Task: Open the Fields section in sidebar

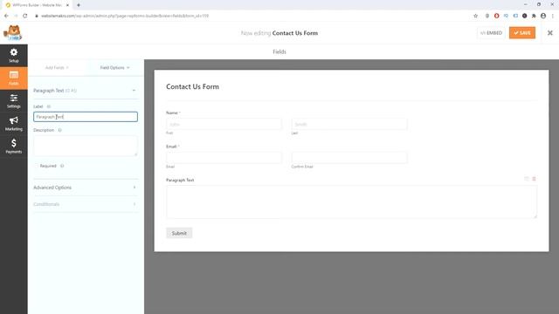Action: pos(14,78)
